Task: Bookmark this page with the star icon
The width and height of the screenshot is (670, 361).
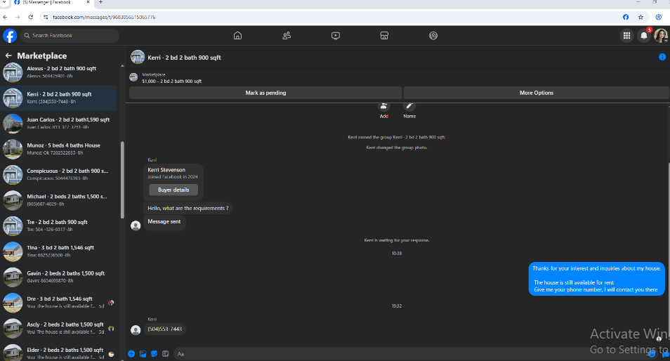Action: point(641,17)
